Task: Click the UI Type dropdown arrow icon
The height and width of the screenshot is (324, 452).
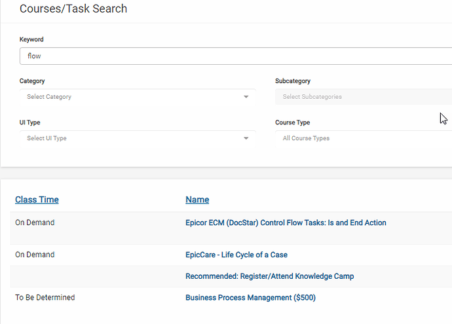Action: coord(246,138)
